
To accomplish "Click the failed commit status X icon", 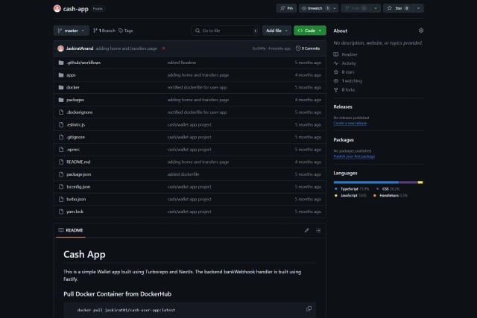I will [x=163, y=48].
